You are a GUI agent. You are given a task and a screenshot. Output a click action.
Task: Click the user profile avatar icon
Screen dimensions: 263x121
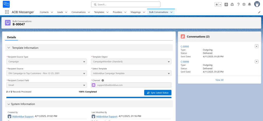coord(257,4)
